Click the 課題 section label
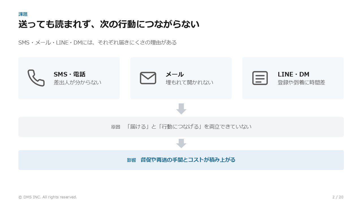The width and height of the screenshot is (362, 204). pyautogui.click(x=23, y=14)
